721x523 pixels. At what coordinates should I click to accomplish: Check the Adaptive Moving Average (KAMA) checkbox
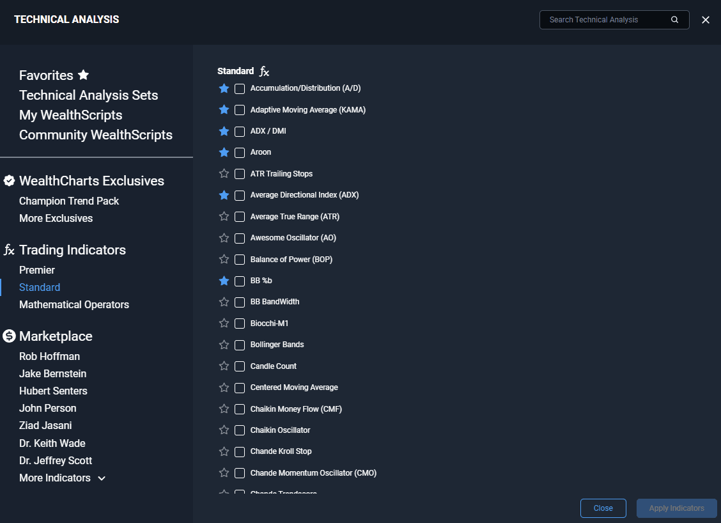(240, 110)
